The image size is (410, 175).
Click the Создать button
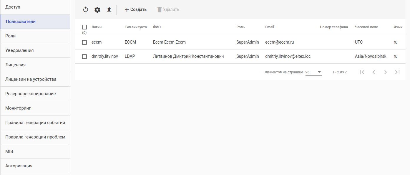(135, 10)
